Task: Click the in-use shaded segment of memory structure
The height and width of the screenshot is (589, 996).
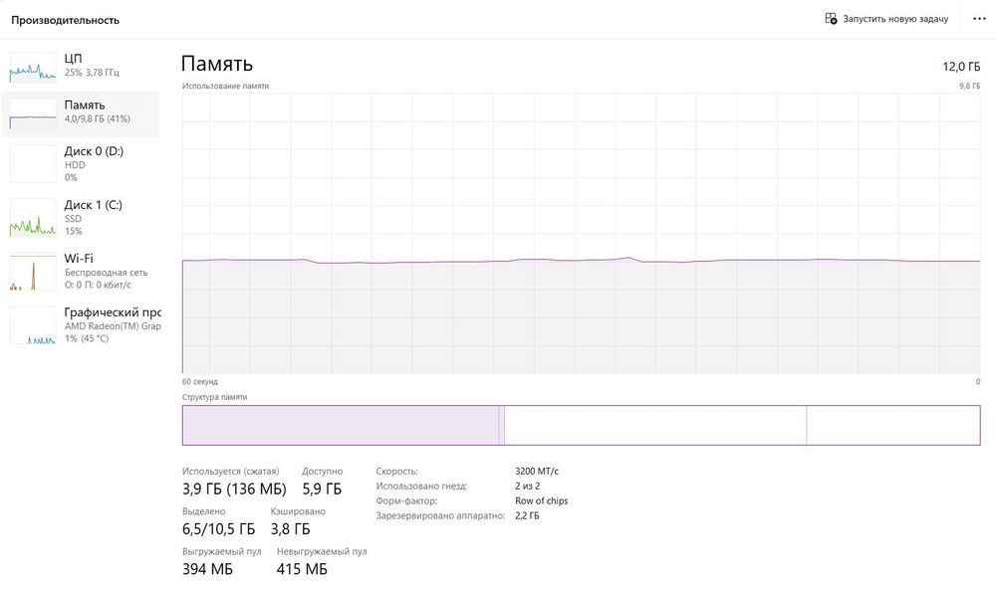Action: click(340, 425)
